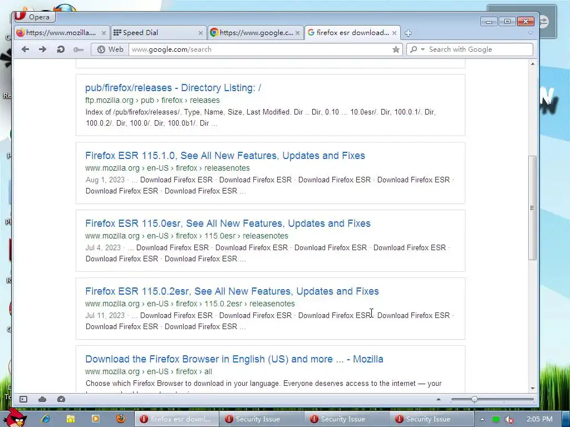Viewport: 570px width, 427px height.
Task: Open the first Security Issue taskbar window
Action: click(262, 419)
